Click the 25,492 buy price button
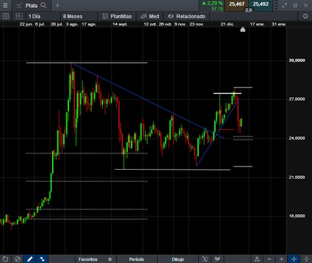 tap(261, 5)
